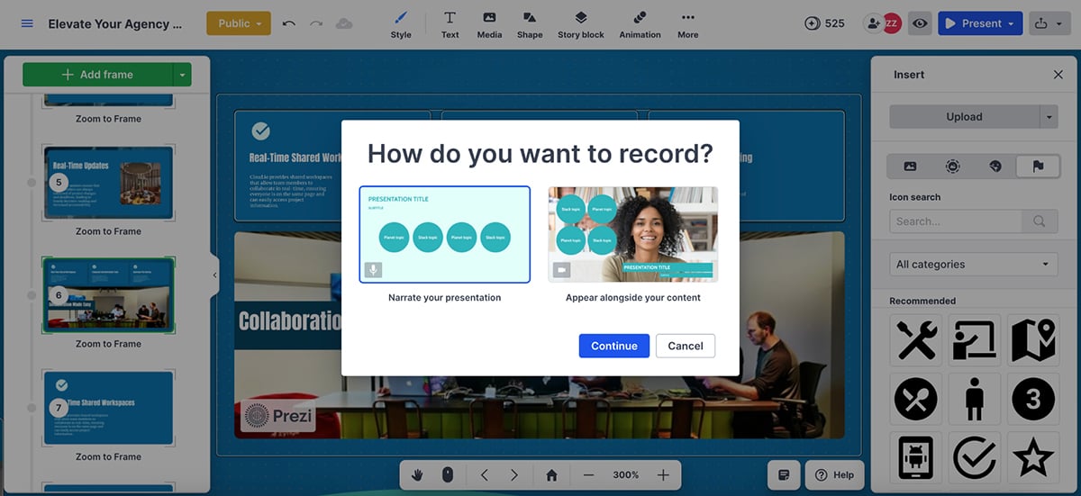
Task: Open the Animation panel
Action: [640, 24]
